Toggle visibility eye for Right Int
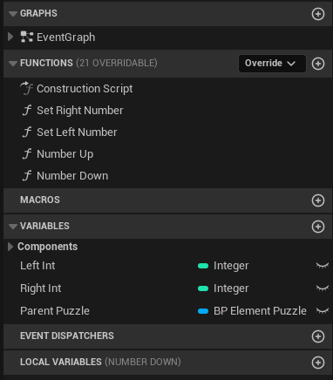The width and height of the screenshot is (333, 380). [x=323, y=288]
